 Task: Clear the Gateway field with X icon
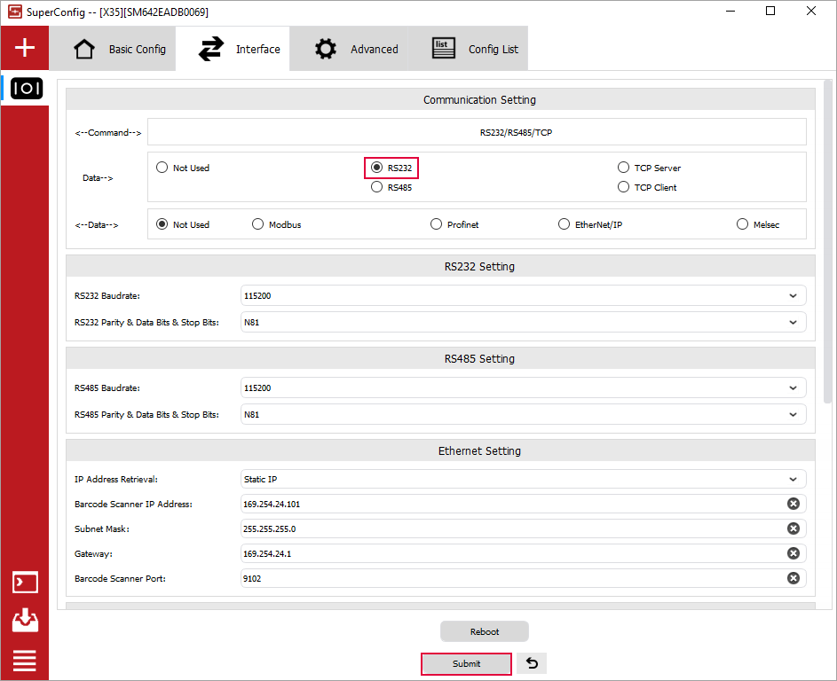coord(793,553)
